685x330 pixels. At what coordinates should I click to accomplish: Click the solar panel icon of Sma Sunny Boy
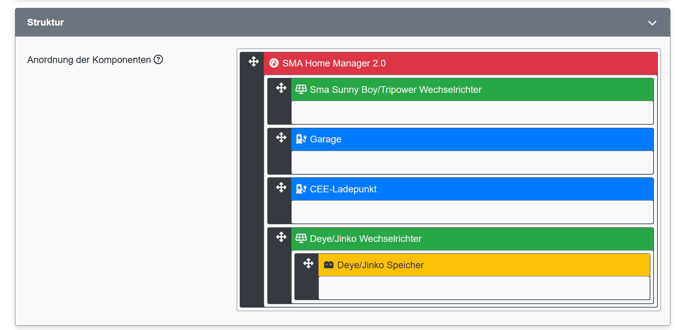[301, 89]
